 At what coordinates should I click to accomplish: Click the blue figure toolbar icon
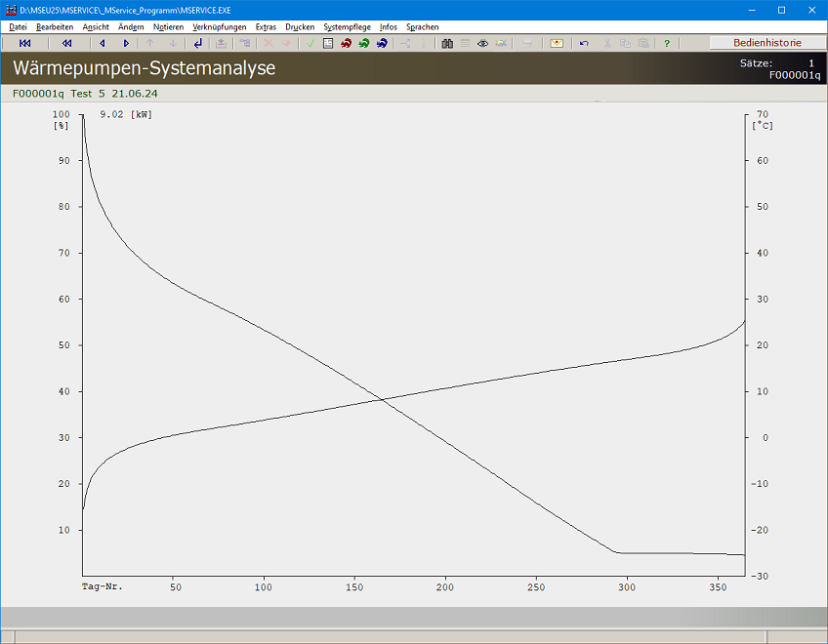point(382,43)
